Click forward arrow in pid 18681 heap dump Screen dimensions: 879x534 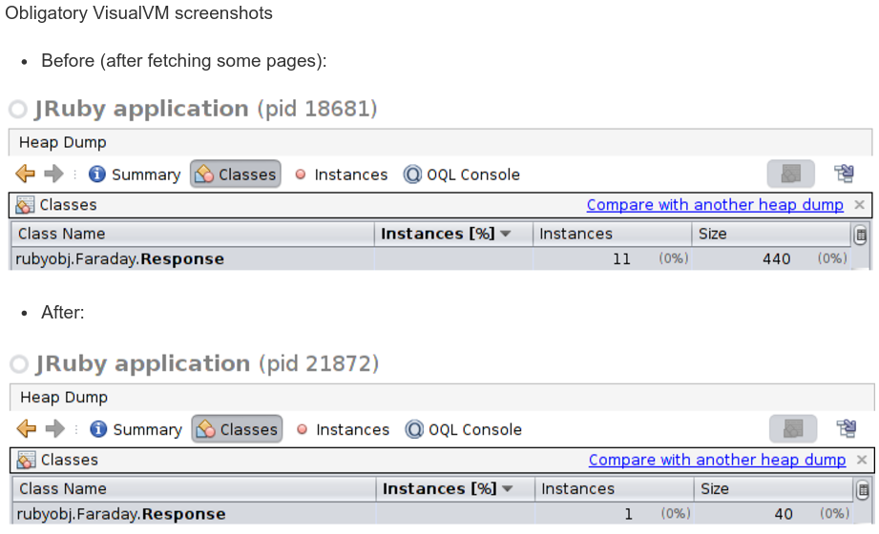53,175
